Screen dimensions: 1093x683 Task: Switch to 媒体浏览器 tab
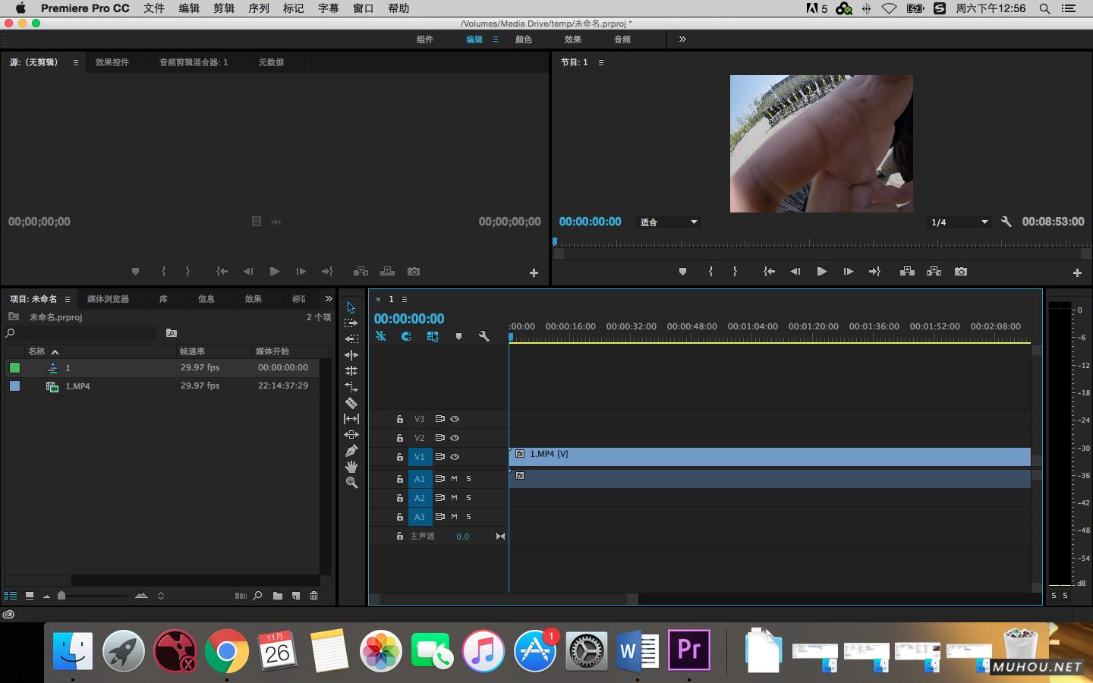pyautogui.click(x=108, y=299)
